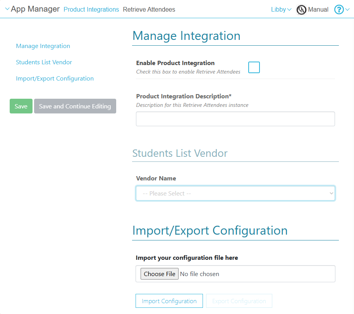Select Import/Export Configuration sidebar link
The image size is (354, 314).
[55, 79]
